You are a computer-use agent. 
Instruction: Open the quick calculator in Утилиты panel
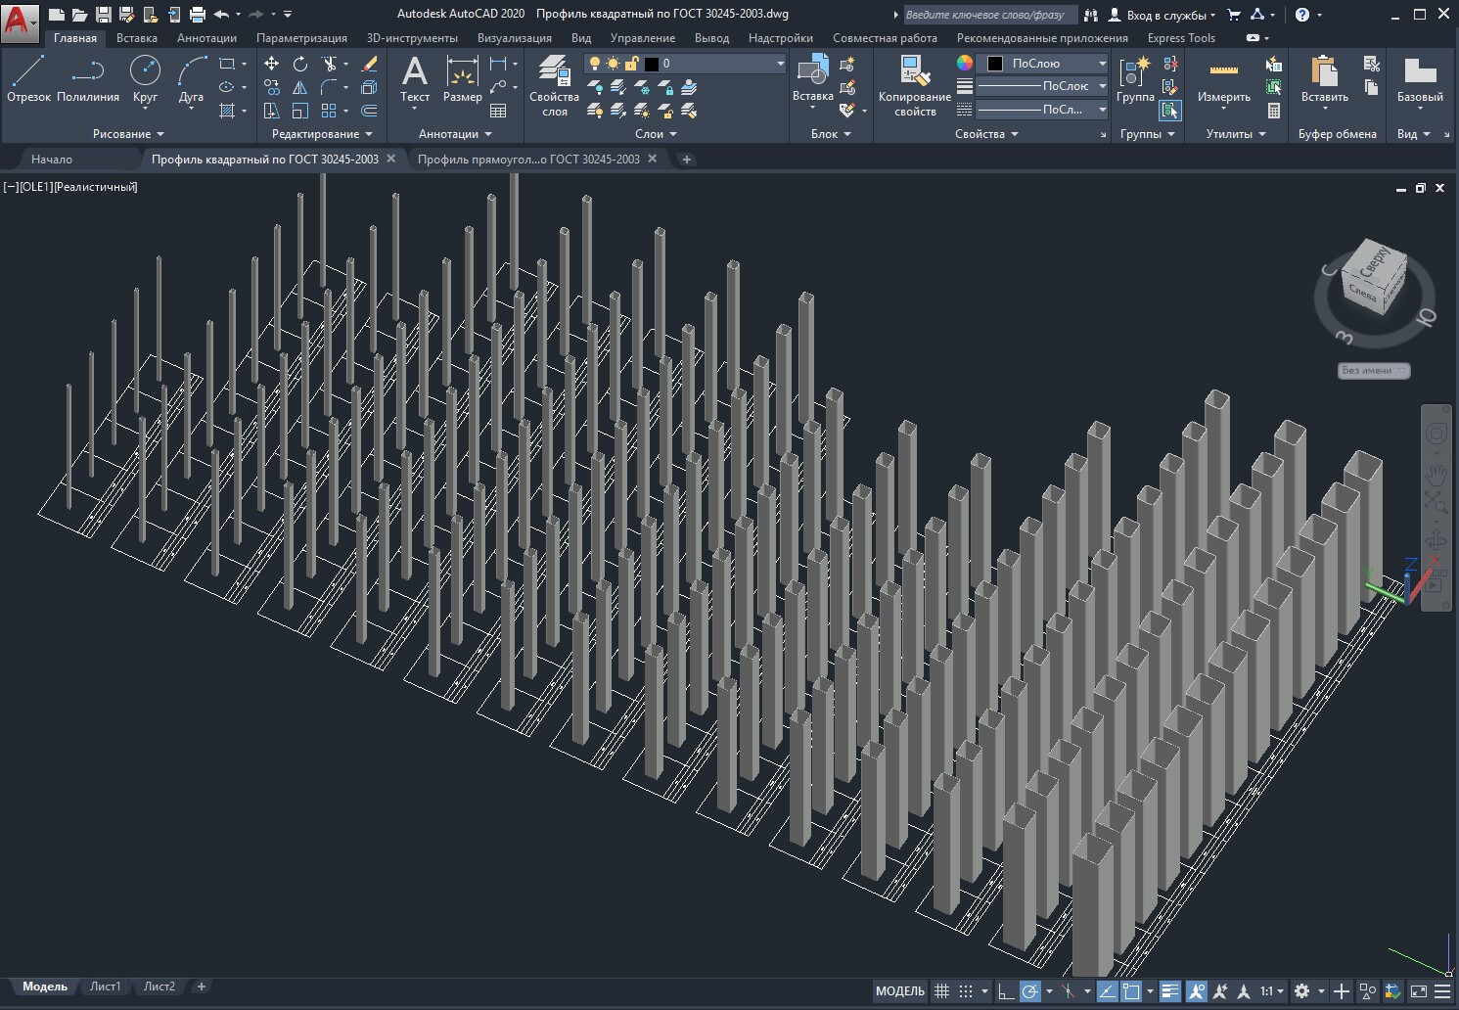(x=1273, y=111)
